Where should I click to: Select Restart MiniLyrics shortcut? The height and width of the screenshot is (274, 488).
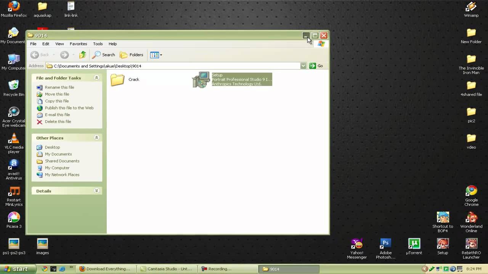coord(14,196)
